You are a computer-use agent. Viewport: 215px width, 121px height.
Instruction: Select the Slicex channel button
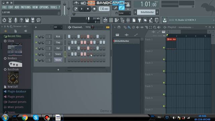[x=58, y=60]
